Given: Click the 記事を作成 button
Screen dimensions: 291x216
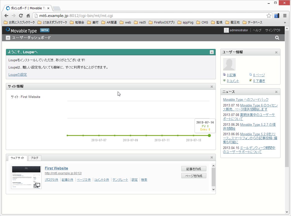Looking at the screenshot, I should coord(194,169).
